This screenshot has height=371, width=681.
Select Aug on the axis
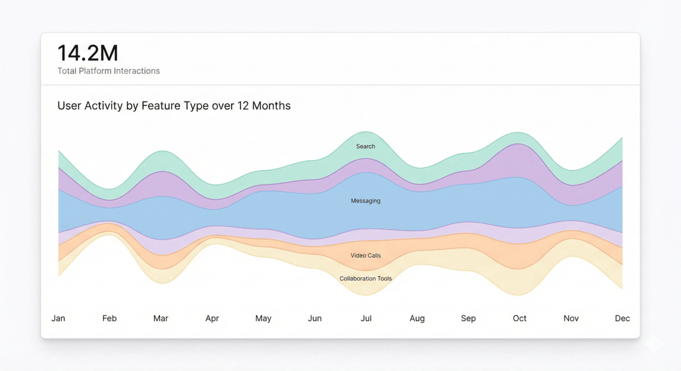(417, 318)
